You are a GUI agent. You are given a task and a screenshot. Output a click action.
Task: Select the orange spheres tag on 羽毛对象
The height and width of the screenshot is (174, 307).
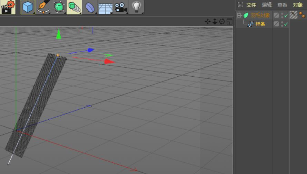(x=302, y=15)
